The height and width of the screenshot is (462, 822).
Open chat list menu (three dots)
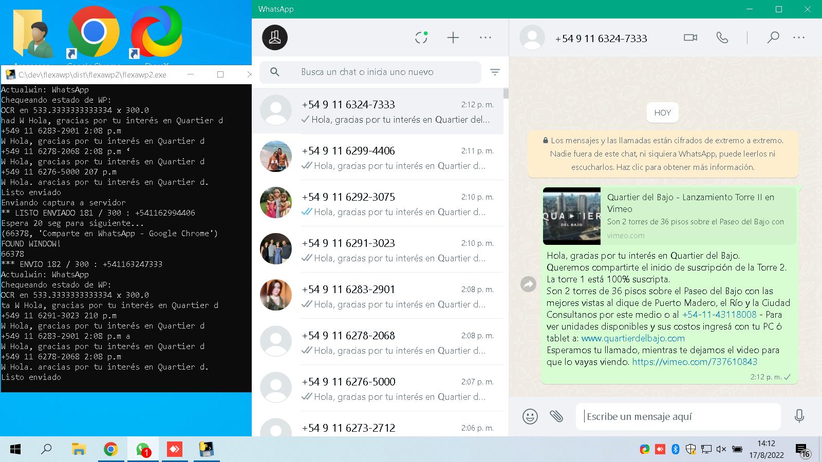tap(485, 37)
